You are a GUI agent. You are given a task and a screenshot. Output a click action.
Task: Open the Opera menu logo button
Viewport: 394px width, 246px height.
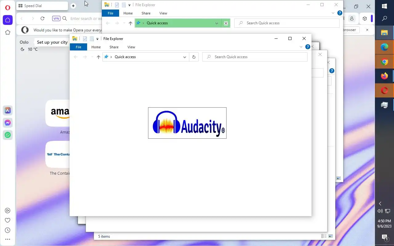(x=8, y=8)
